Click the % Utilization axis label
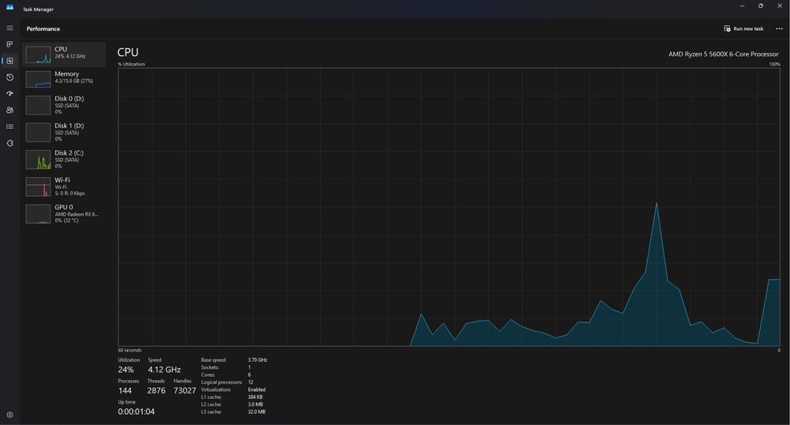 pyautogui.click(x=131, y=65)
